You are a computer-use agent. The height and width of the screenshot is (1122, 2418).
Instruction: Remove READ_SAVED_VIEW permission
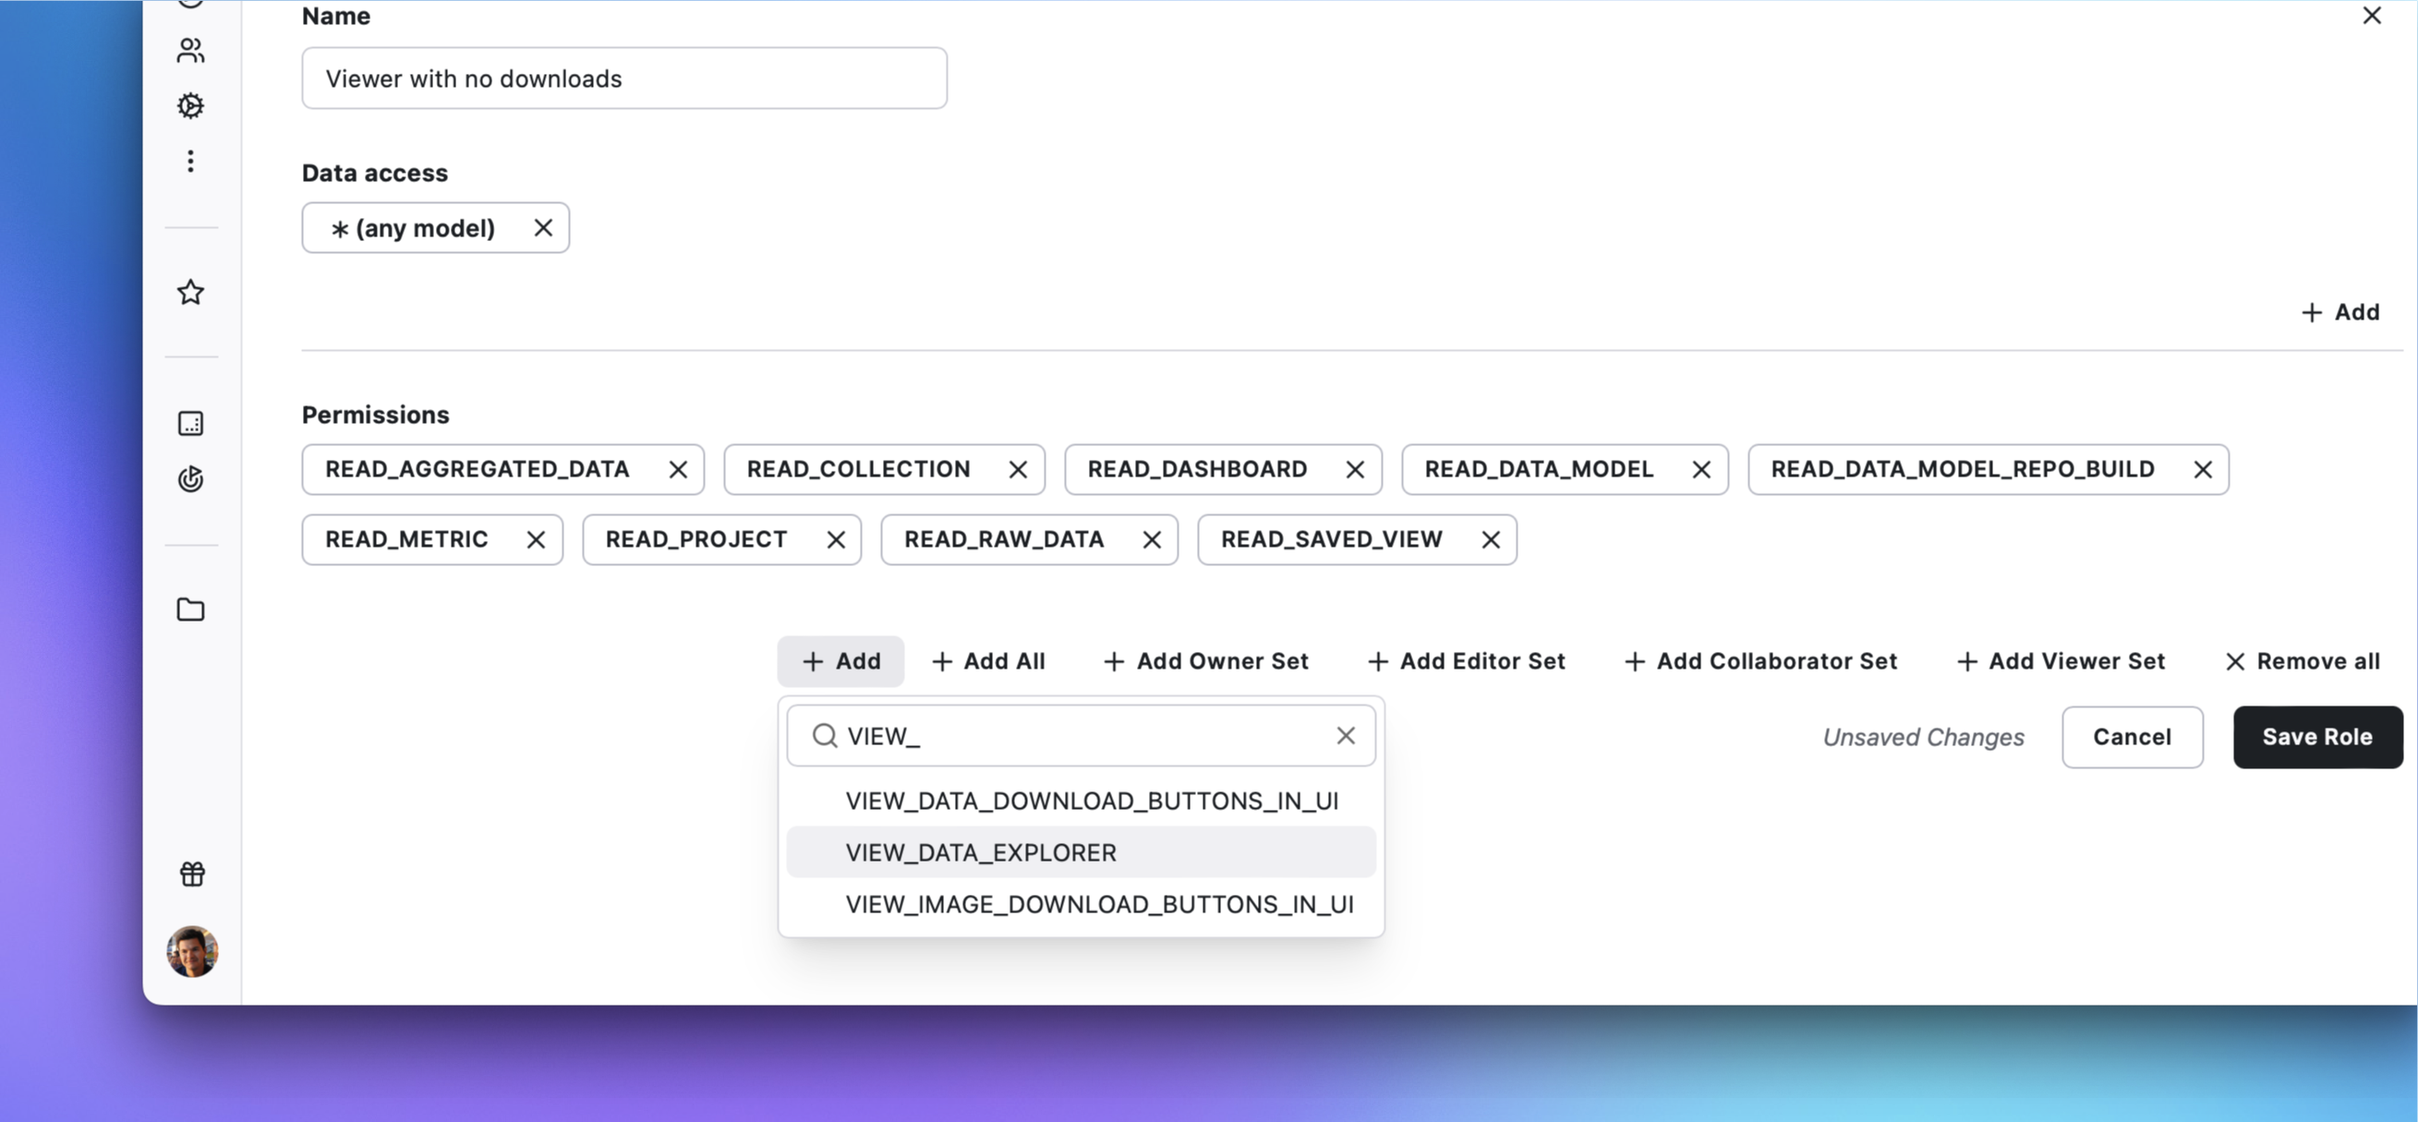(1492, 540)
